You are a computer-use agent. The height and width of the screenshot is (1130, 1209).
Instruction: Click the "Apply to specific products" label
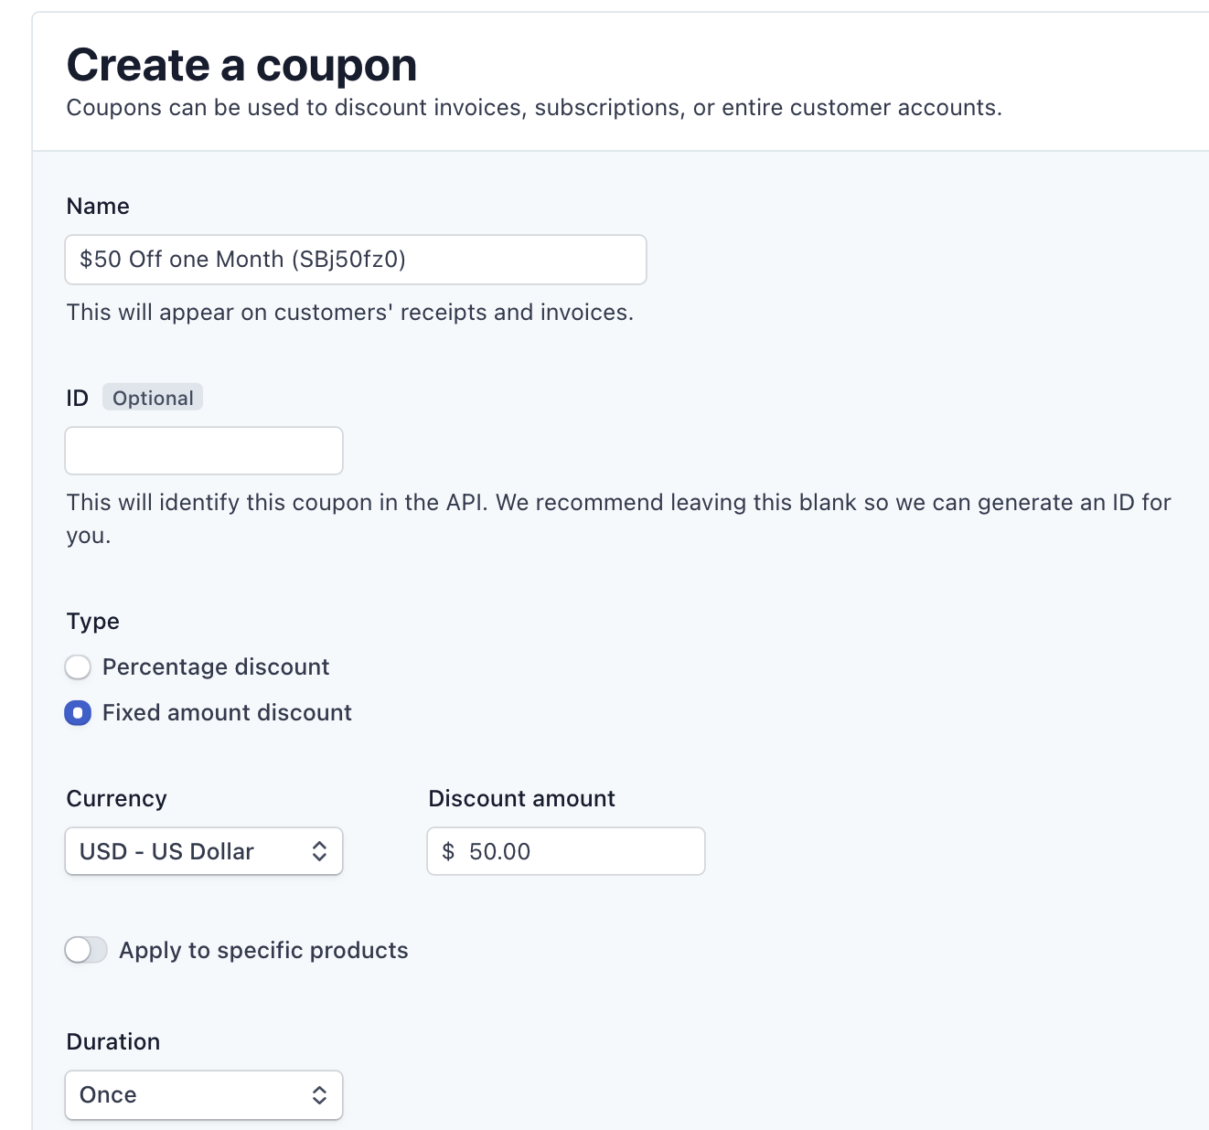263,951
